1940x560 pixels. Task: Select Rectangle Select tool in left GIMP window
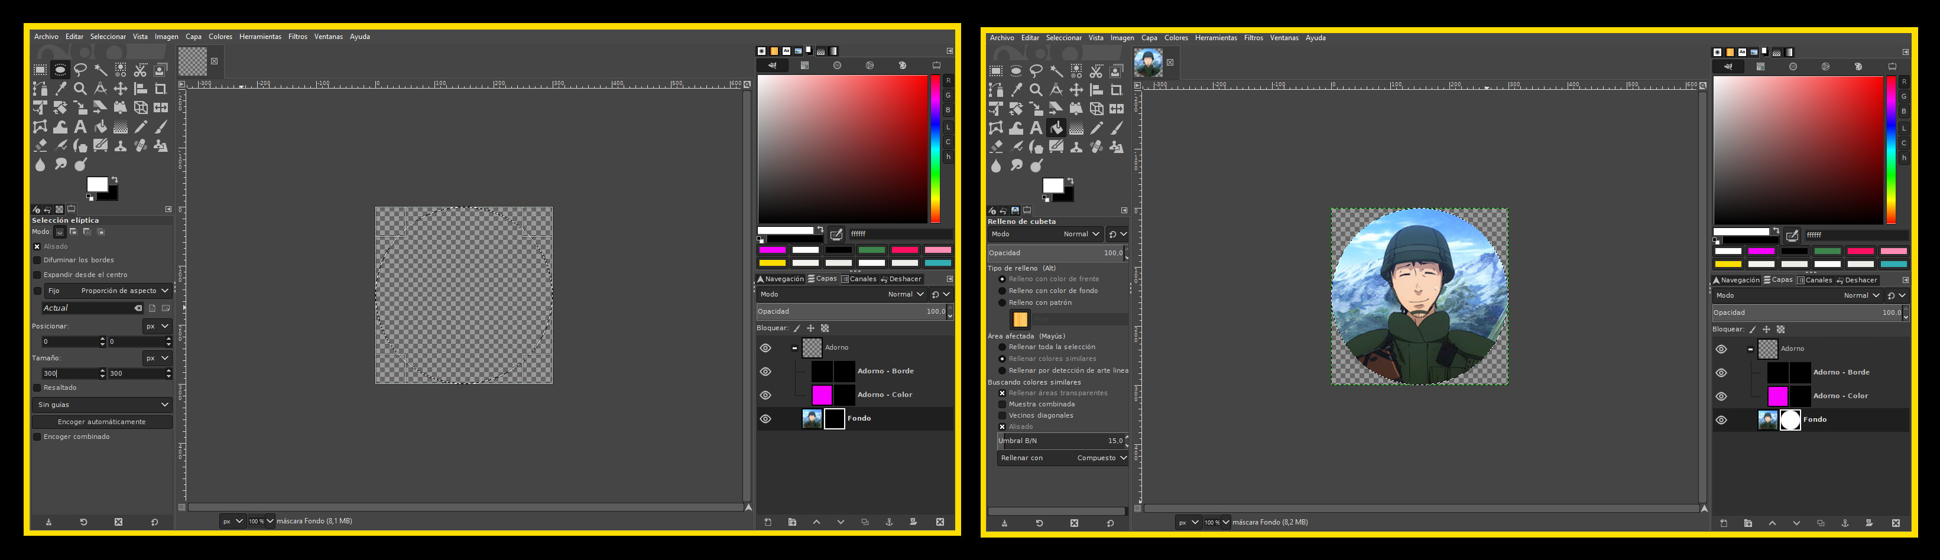(x=40, y=70)
